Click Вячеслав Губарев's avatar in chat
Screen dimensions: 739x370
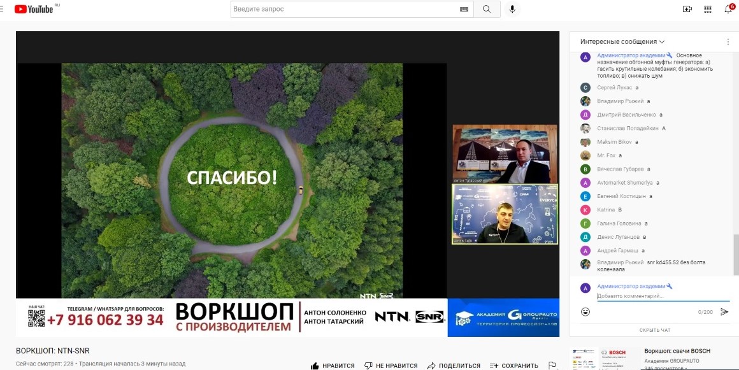coord(585,169)
